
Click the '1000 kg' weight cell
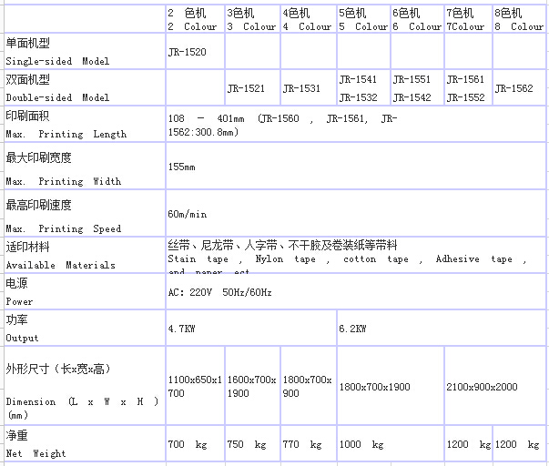pos(391,443)
